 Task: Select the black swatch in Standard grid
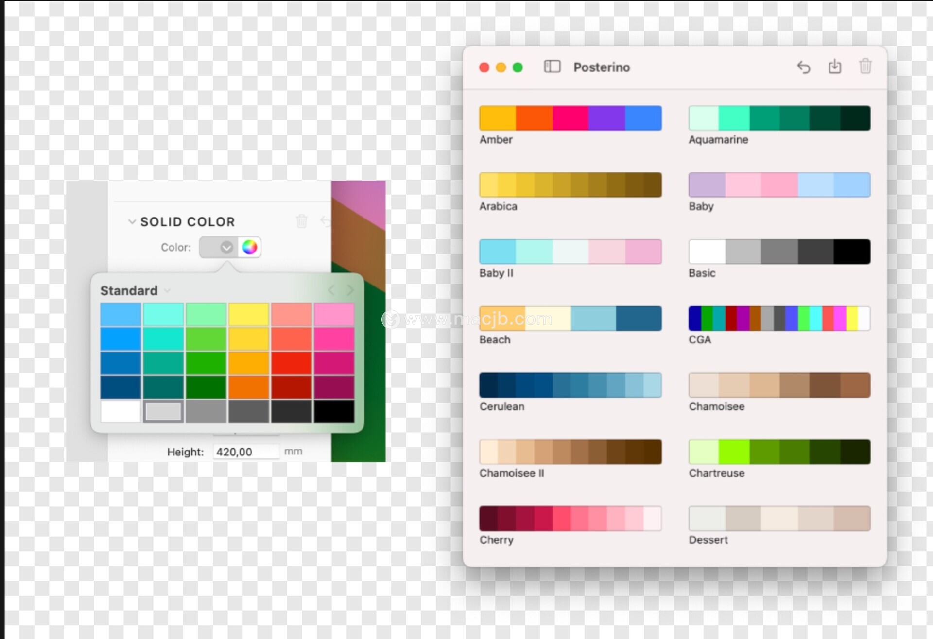click(x=334, y=411)
